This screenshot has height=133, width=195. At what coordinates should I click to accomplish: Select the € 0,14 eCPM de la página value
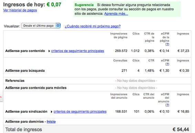tap(164, 51)
